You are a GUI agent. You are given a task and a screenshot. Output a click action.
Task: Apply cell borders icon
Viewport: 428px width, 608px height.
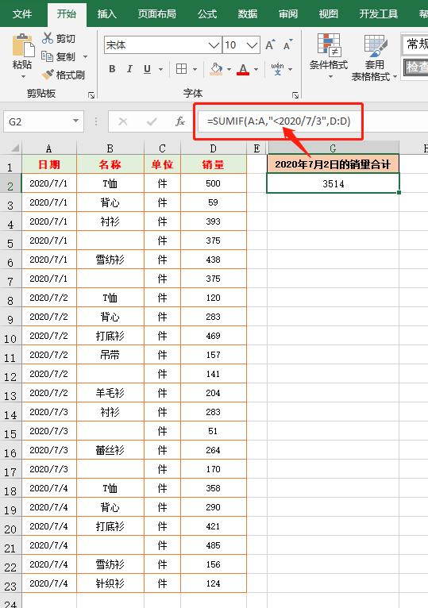(181, 69)
